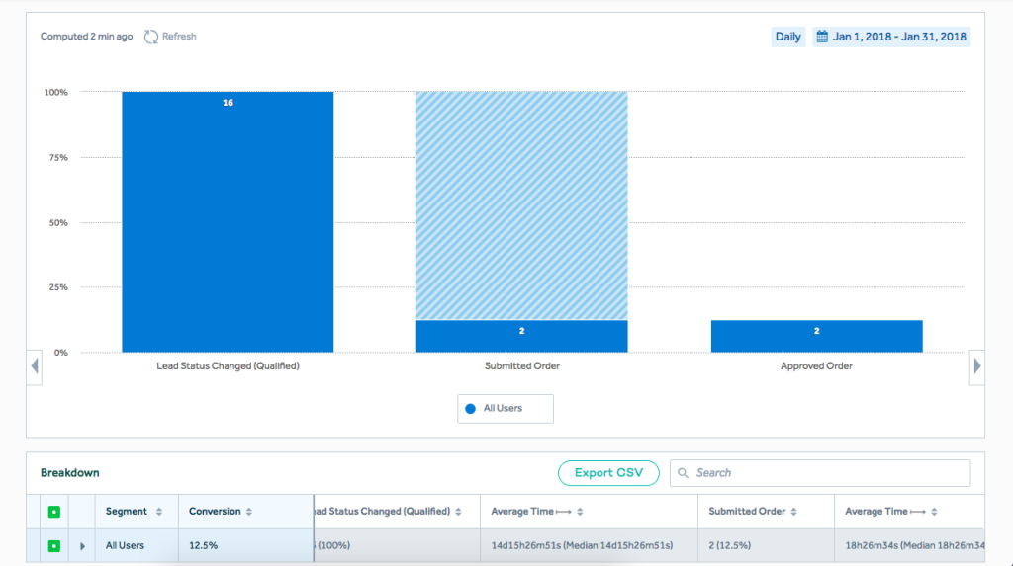Click the Refresh link
1013x566 pixels.
(x=179, y=37)
